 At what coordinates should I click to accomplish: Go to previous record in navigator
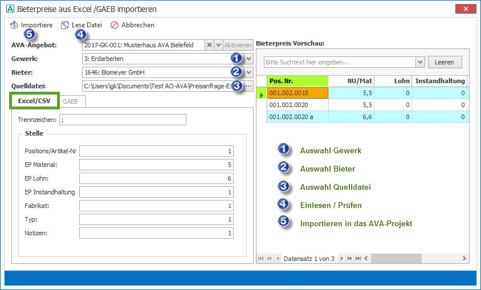click(x=278, y=259)
